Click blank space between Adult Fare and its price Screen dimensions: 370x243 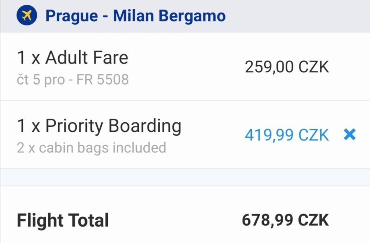(185, 67)
